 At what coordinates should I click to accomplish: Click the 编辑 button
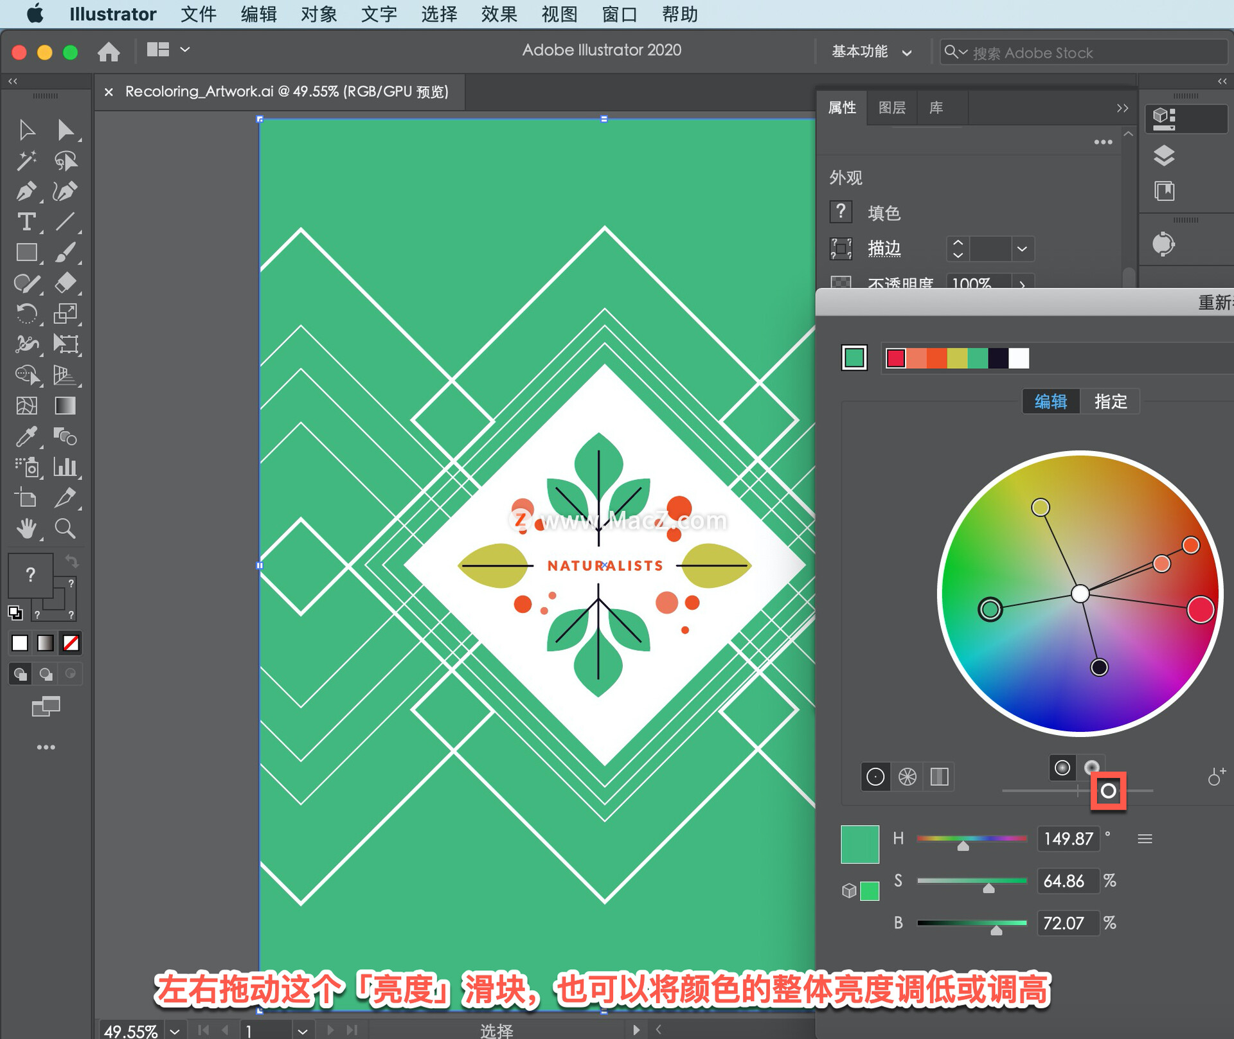coord(1051,402)
